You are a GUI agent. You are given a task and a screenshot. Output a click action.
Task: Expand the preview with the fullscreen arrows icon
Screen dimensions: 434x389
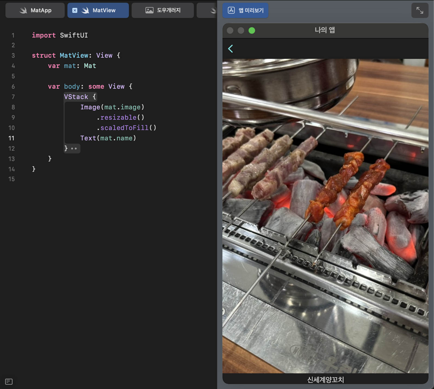(420, 10)
